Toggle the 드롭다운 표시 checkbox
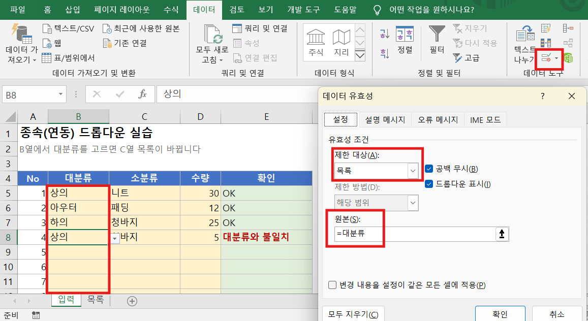The height and width of the screenshot is (321, 588). 429,184
